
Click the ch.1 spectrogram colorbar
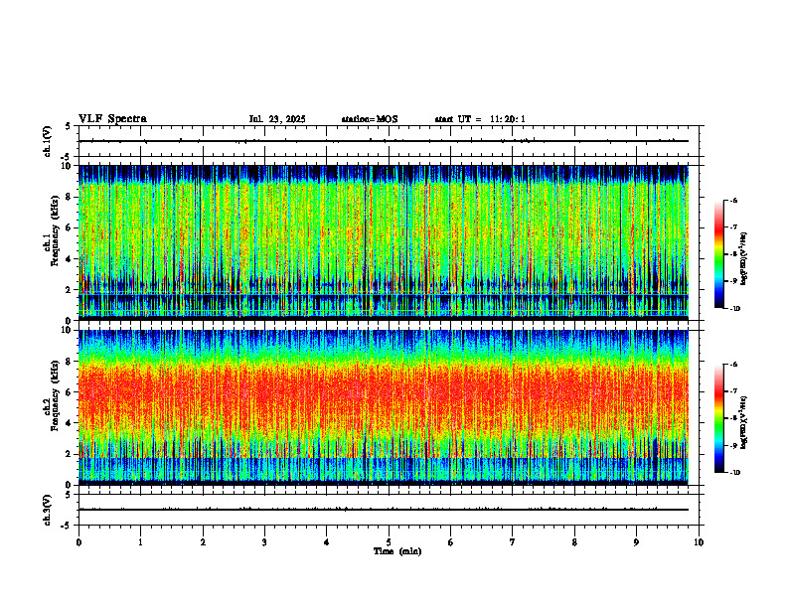(x=719, y=254)
